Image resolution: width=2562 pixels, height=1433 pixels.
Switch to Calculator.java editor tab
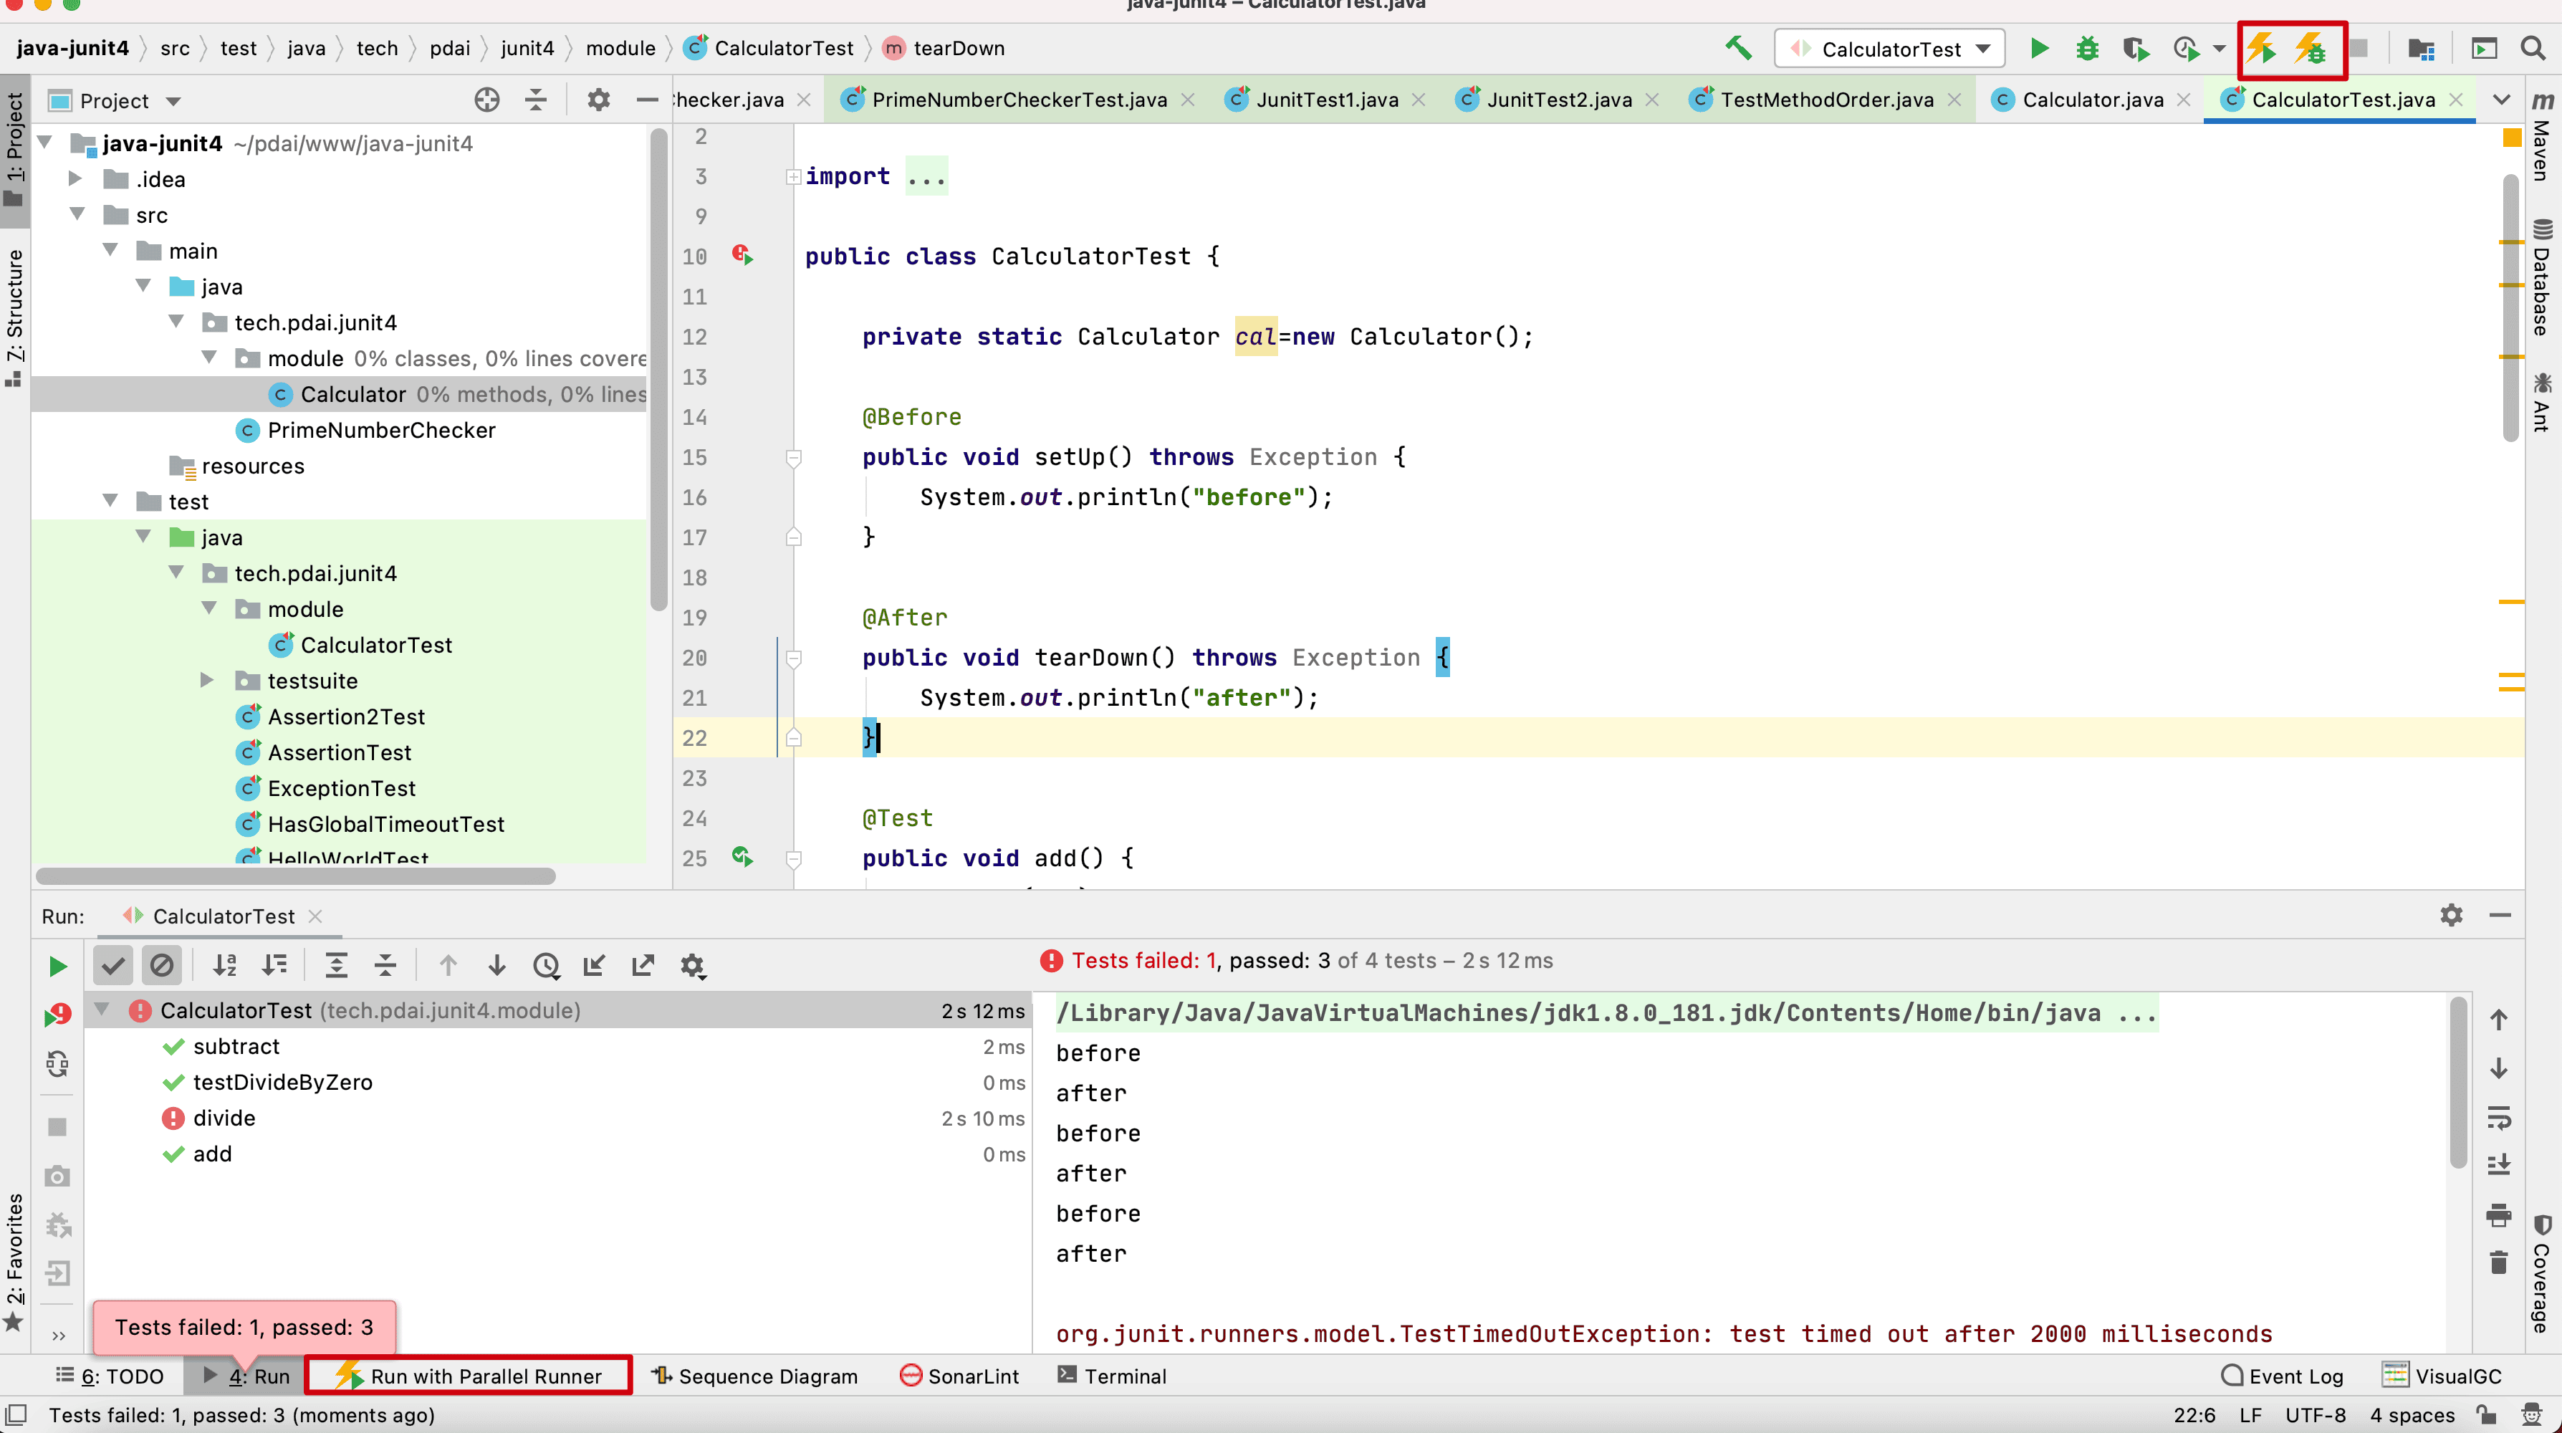(x=2091, y=100)
